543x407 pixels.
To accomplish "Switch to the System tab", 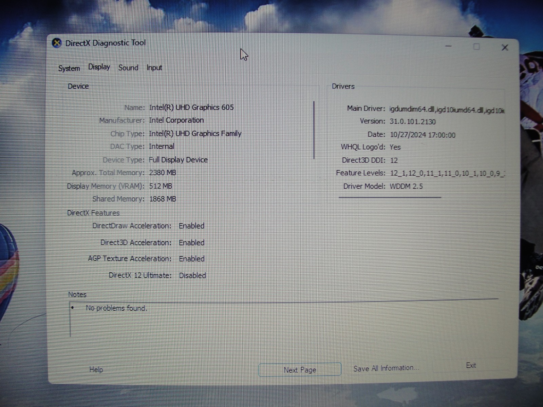I will (69, 68).
